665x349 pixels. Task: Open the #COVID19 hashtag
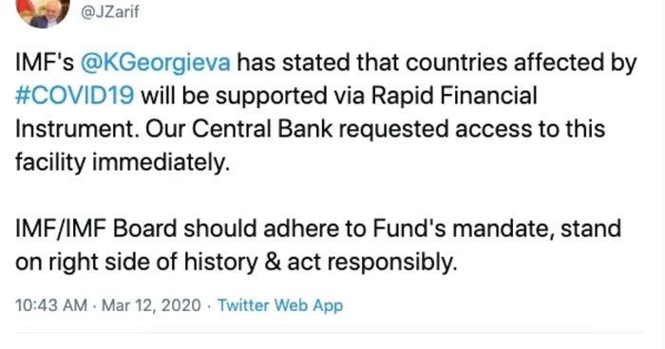pyautogui.click(x=75, y=95)
